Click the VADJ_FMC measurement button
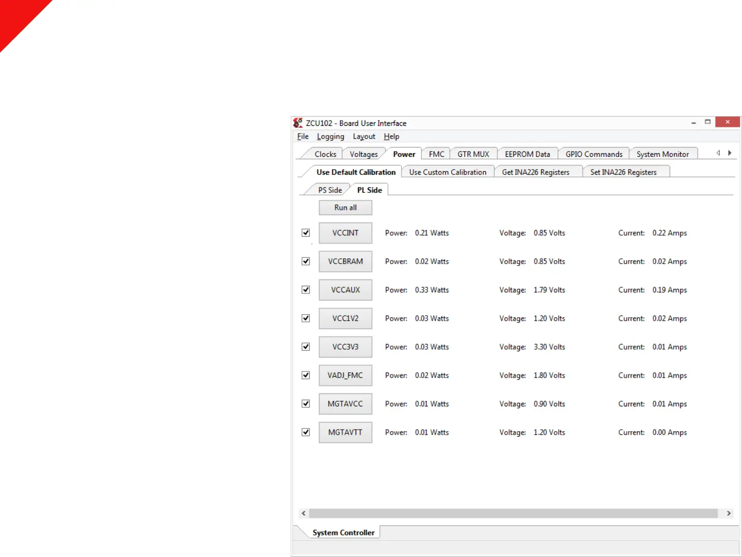 (x=345, y=375)
